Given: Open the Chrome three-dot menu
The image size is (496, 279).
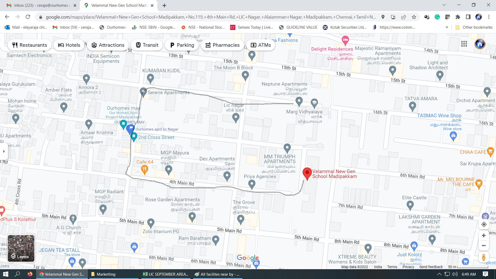Looking at the screenshot, I should pyautogui.click(x=489, y=17).
